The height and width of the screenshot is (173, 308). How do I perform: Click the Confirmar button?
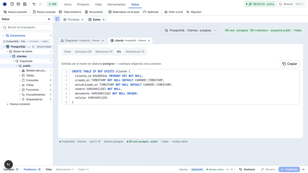point(289,169)
